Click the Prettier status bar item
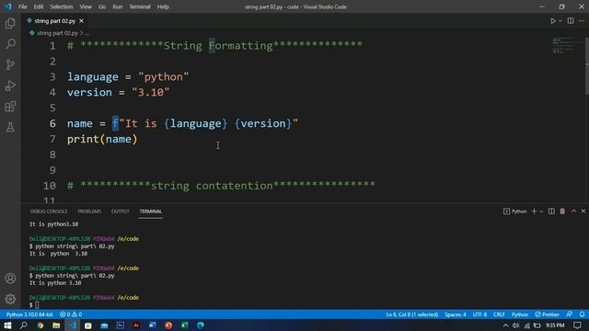The height and width of the screenshot is (331, 589). pyautogui.click(x=548, y=314)
